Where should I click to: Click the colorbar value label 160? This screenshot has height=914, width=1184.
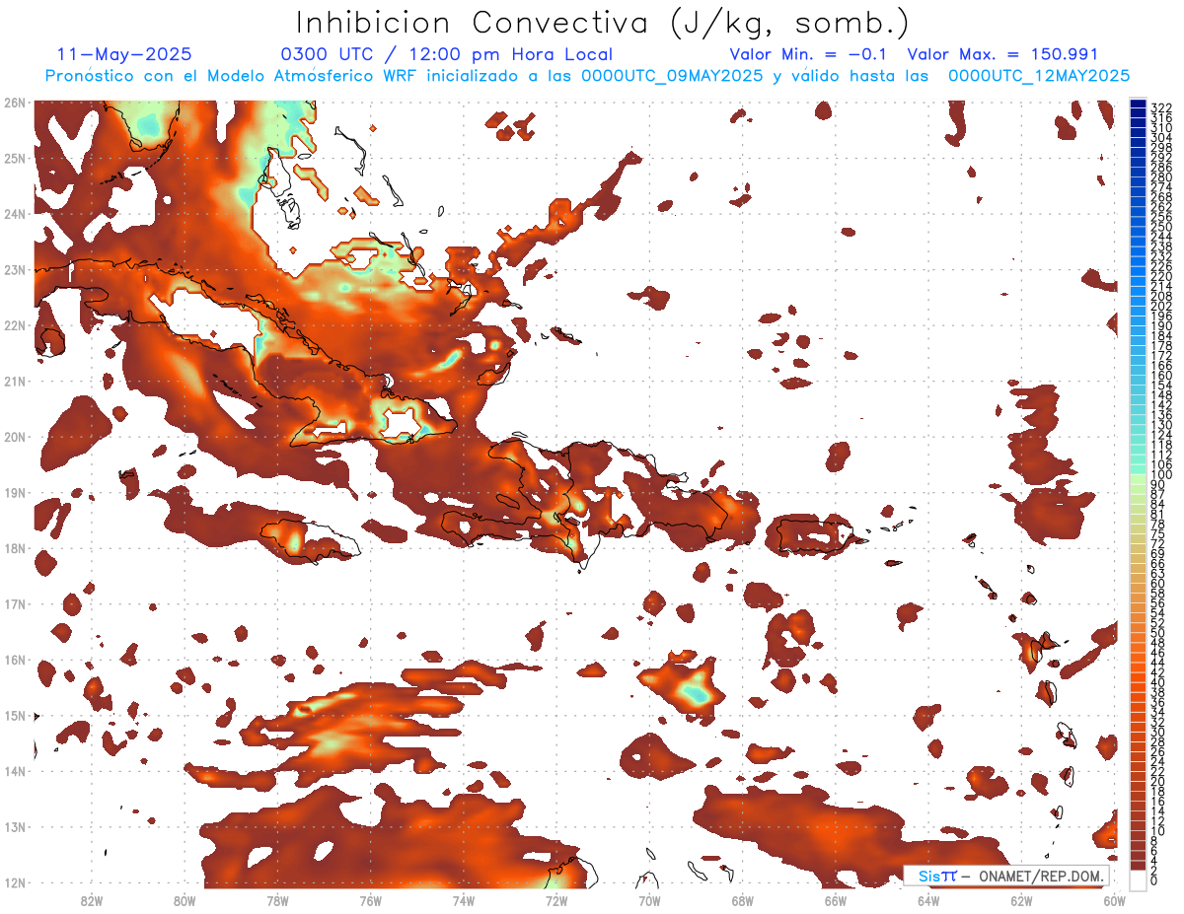(x=1161, y=376)
